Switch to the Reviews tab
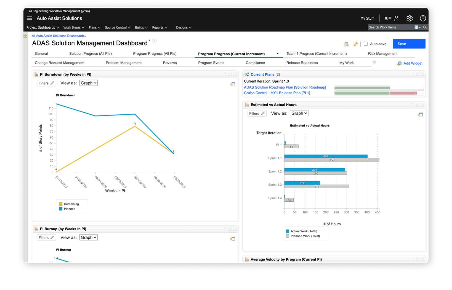452x290 pixels. point(170,63)
